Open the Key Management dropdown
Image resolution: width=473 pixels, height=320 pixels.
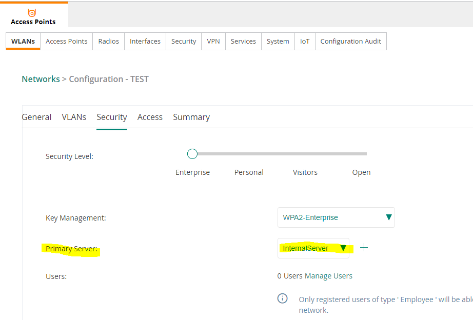(336, 217)
